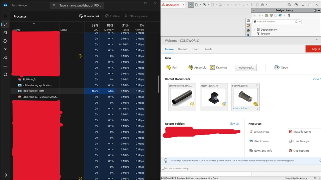Select Appearances task pane tab icon
Viewport: 321px width, 180px height.
pos(248,31)
